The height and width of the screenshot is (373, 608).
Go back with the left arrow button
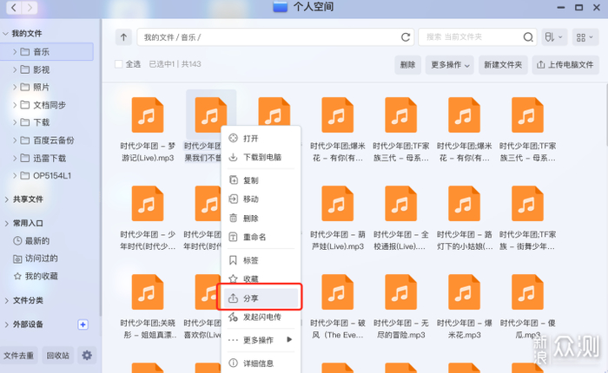coord(14,7)
